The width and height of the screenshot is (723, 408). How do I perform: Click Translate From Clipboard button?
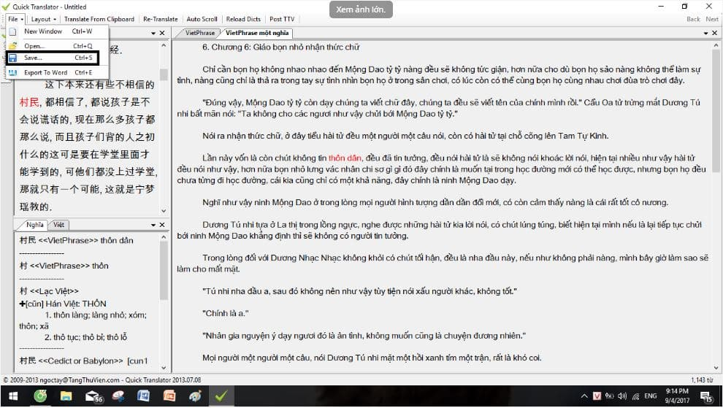point(99,19)
